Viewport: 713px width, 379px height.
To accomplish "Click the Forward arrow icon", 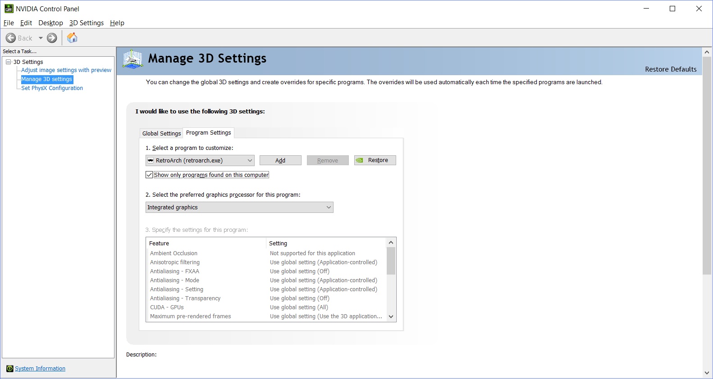I will coord(52,38).
